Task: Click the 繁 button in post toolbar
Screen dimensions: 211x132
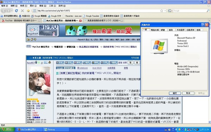Action: click(x=130, y=63)
